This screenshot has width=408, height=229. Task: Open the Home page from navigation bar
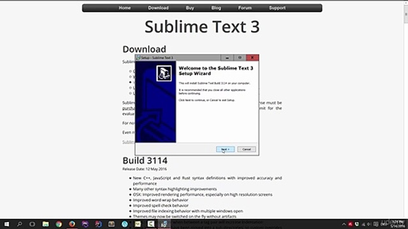click(125, 8)
